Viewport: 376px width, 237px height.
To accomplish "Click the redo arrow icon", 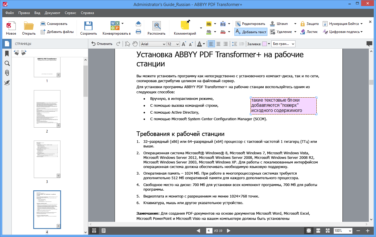I will pyautogui.click(x=118, y=44).
